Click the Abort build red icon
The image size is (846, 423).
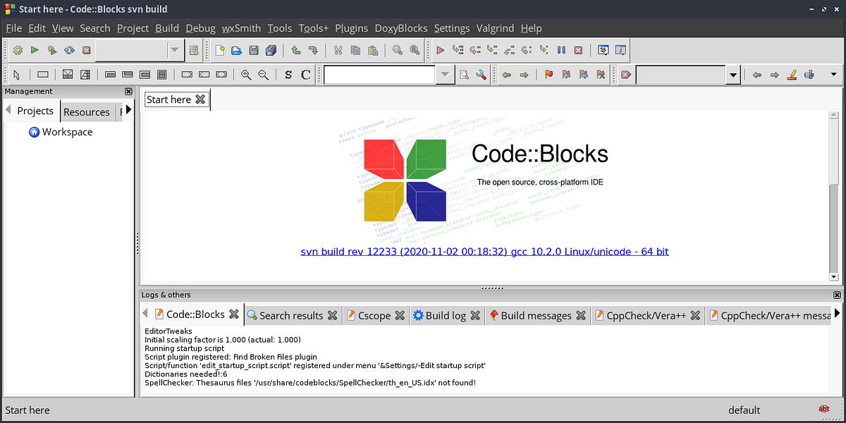point(87,50)
